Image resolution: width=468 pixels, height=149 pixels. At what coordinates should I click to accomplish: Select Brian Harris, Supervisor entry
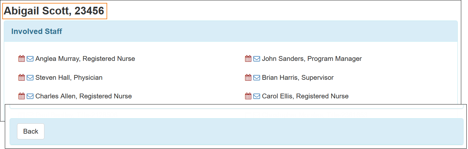click(298, 77)
